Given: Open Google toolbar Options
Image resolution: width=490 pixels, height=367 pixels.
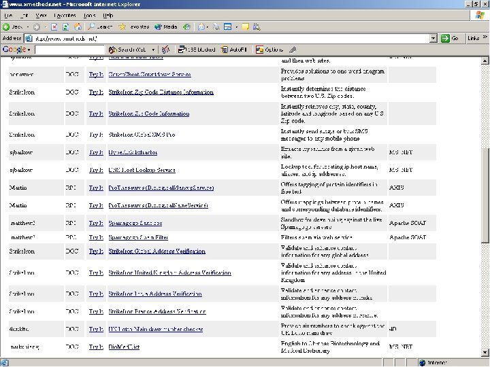Looking at the screenshot, I should 269,50.
